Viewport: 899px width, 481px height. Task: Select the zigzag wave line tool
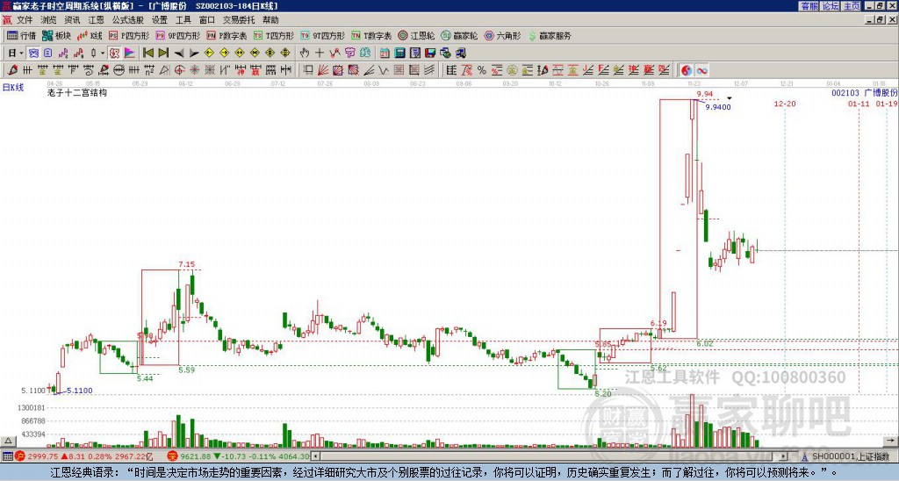click(384, 70)
